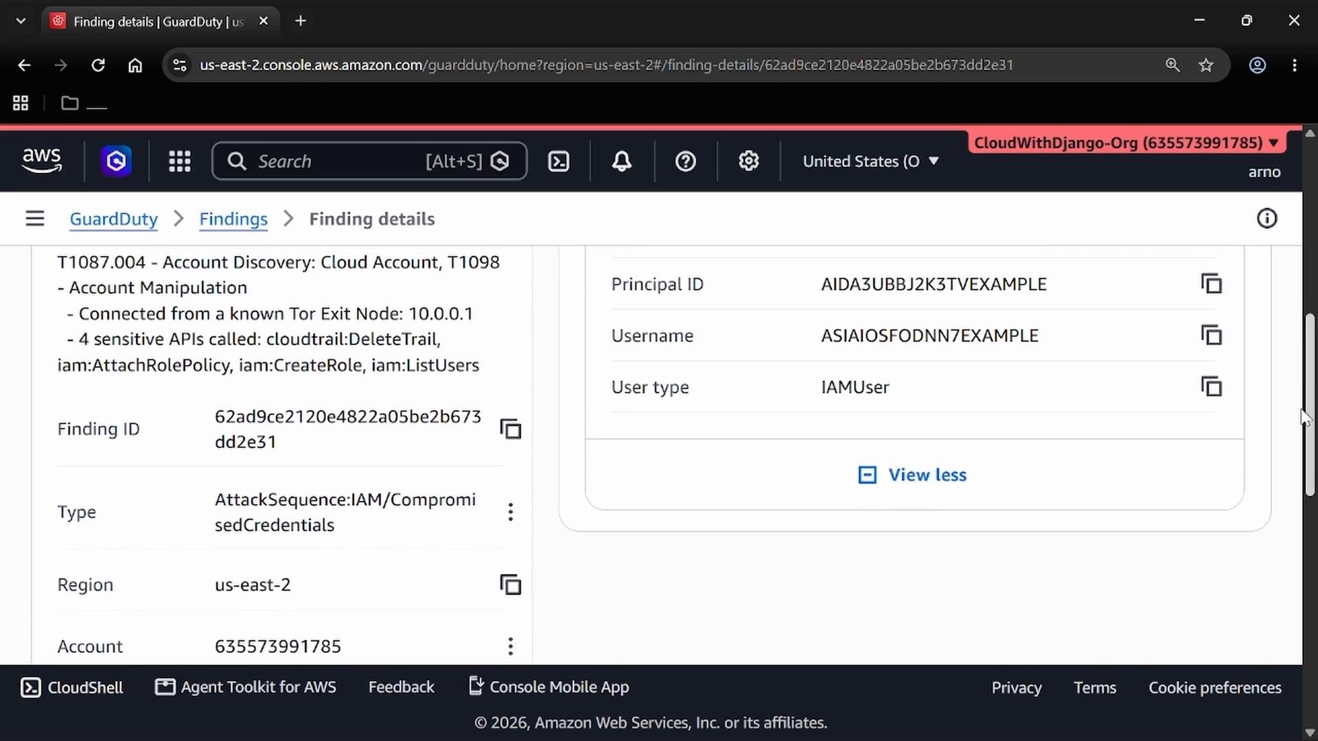Viewport: 1318px width, 741px height.
Task: Open the Terms footer link
Action: [x=1095, y=687]
